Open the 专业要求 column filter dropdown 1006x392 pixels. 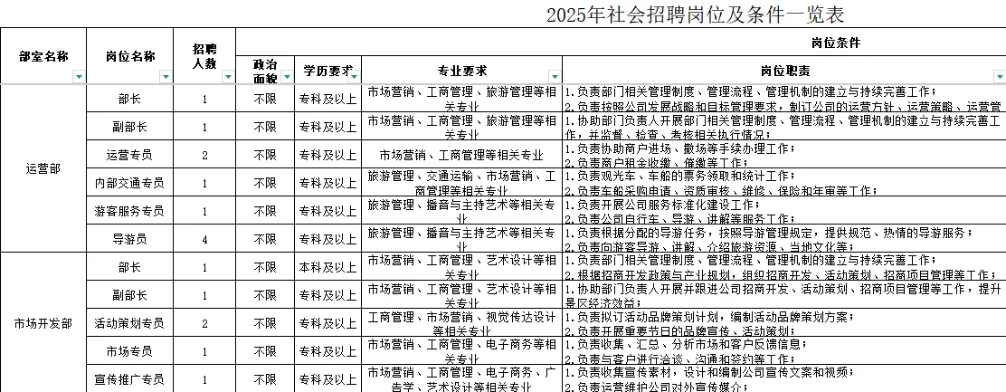pyautogui.click(x=555, y=77)
